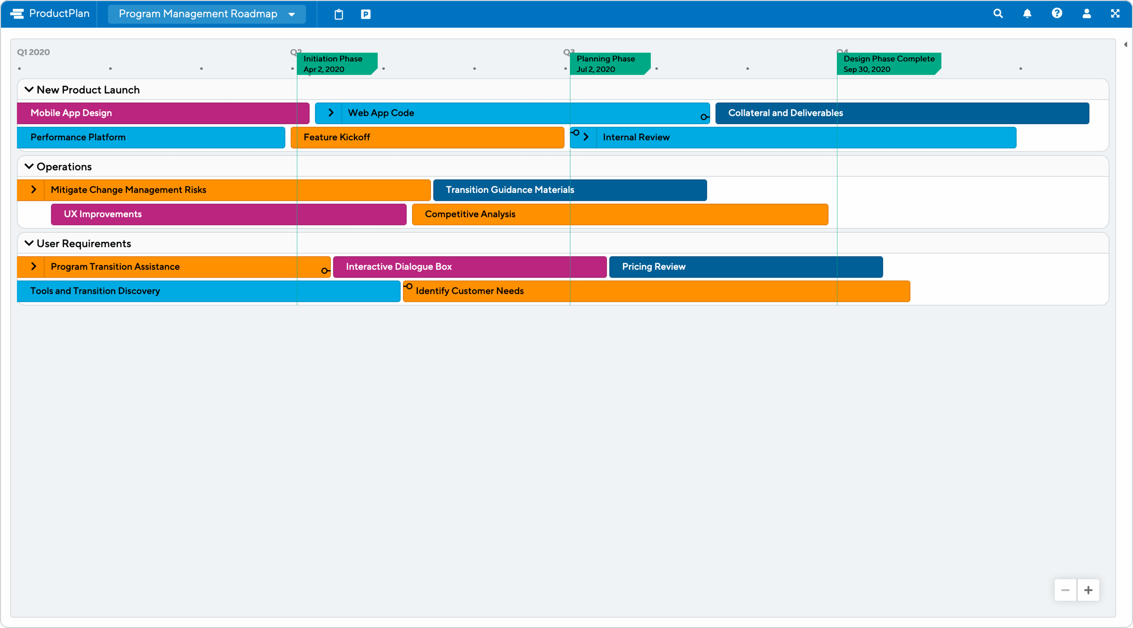This screenshot has height=628, width=1133.
Task: Click the help question mark icon
Action: point(1055,14)
